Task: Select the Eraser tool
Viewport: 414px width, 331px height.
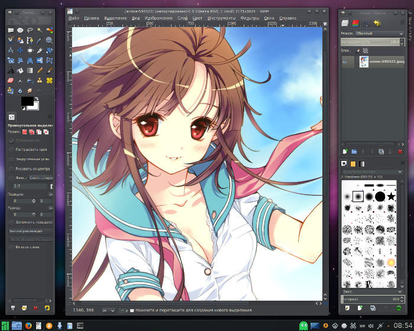Action: click(x=11, y=80)
